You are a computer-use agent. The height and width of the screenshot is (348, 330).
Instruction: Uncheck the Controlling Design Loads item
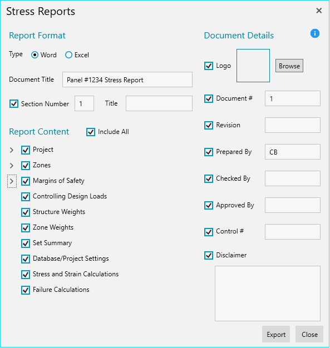tap(26, 197)
